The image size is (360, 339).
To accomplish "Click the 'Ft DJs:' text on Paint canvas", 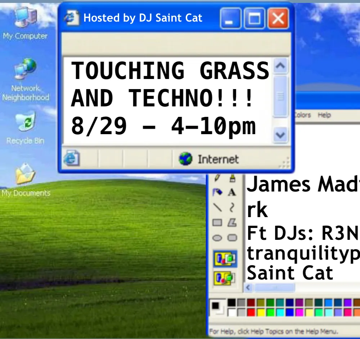I will pyautogui.click(x=280, y=233).
